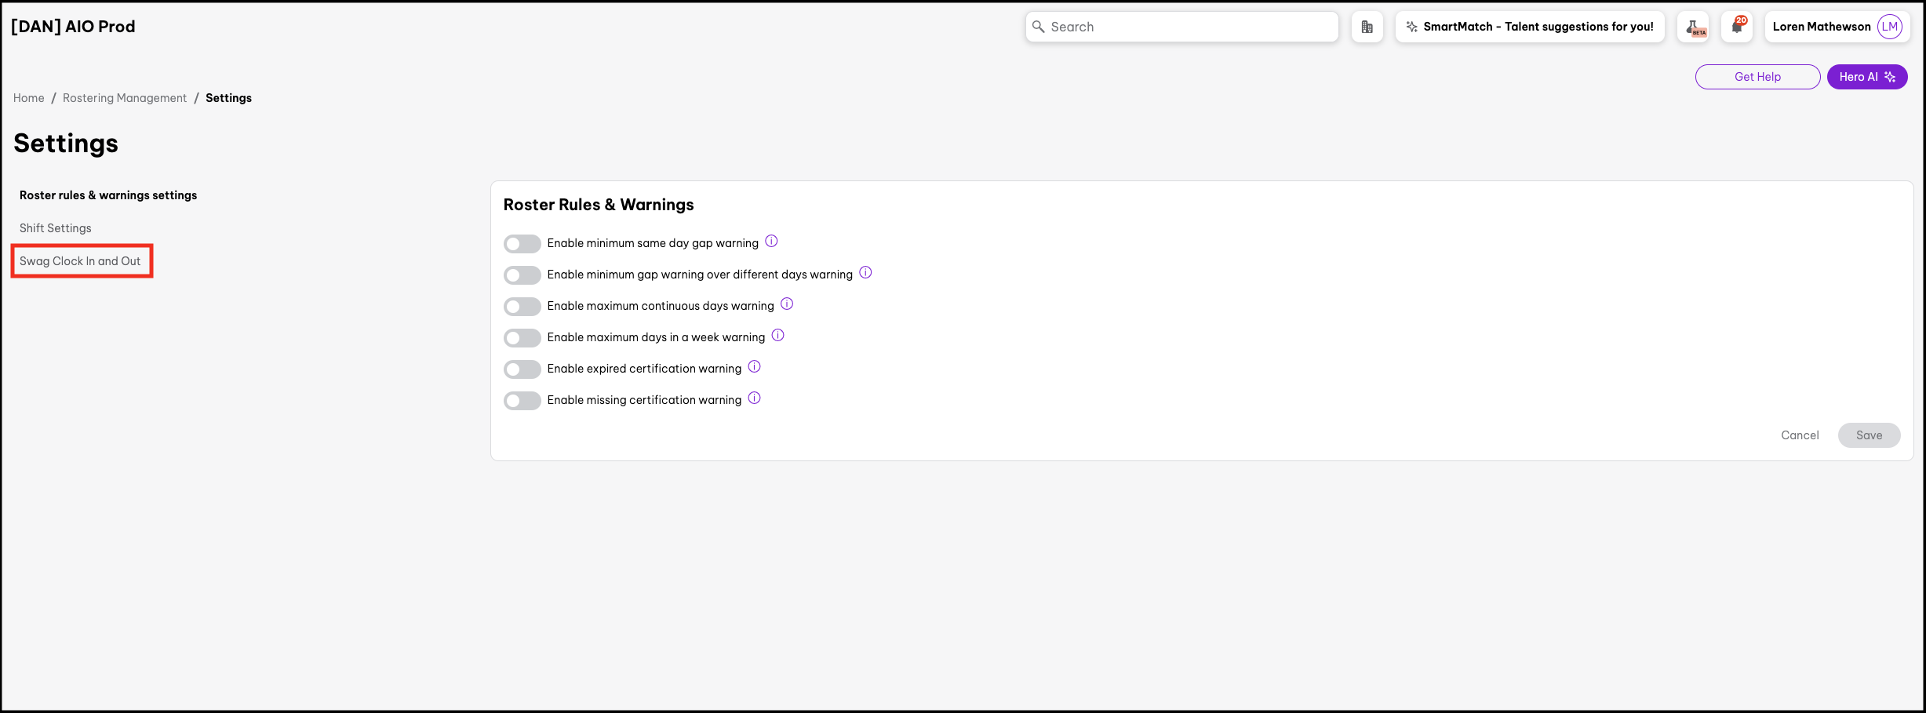Click the LM user avatar icon
Image resolution: width=1926 pixels, height=713 pixels.
coord(1889,27)
